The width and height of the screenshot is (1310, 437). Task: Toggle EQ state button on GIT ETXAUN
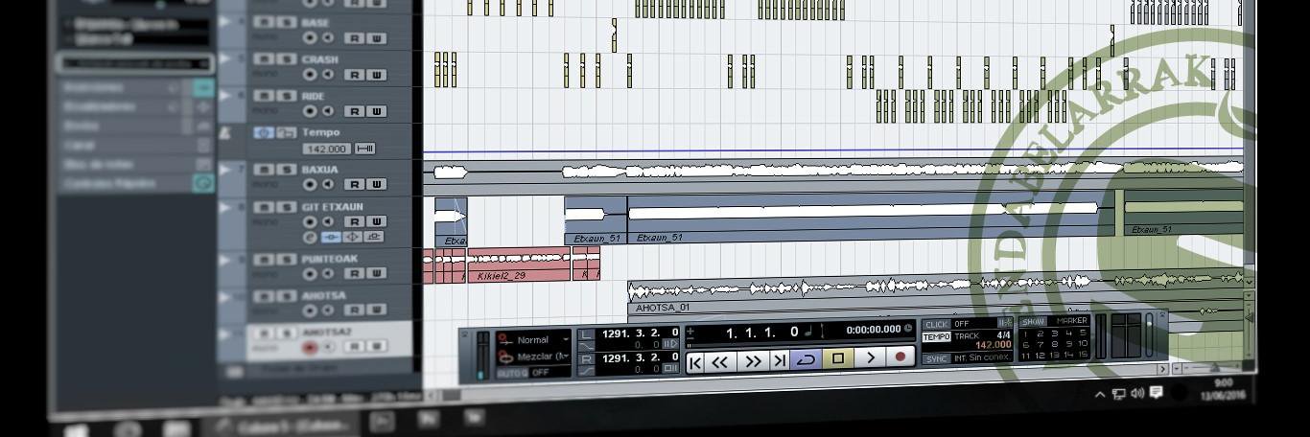click(353, 237)
